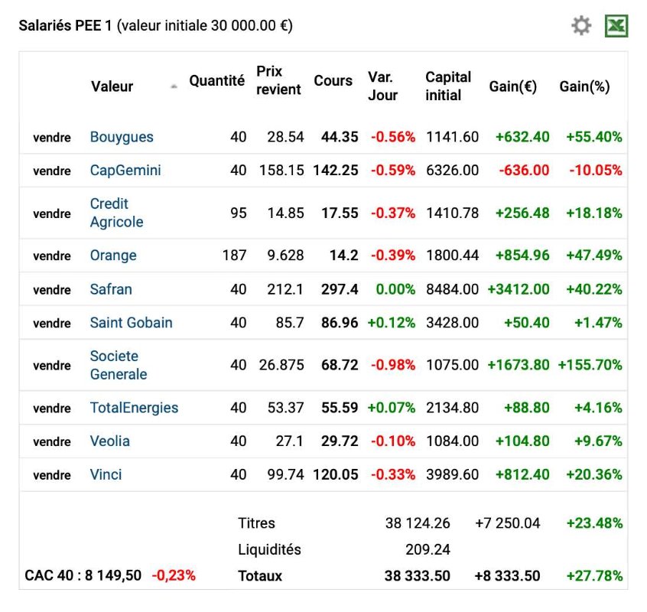
Task: View the Veolia stock link
Action: click(110, 441)
